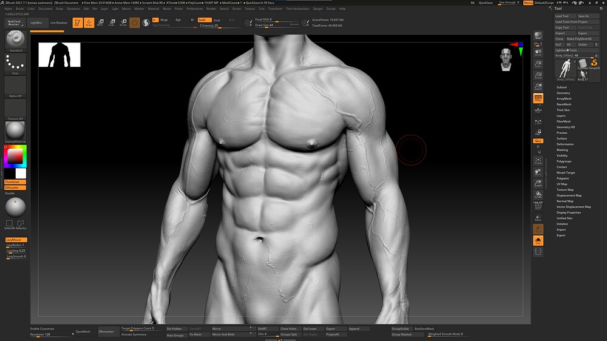Viewport: 607px width, 341px height.
Task: Click the Close Holes button
Action: click(288, 329)
